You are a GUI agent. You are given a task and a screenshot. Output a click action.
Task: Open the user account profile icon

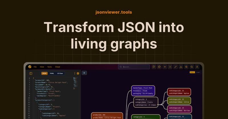[197, 67]
